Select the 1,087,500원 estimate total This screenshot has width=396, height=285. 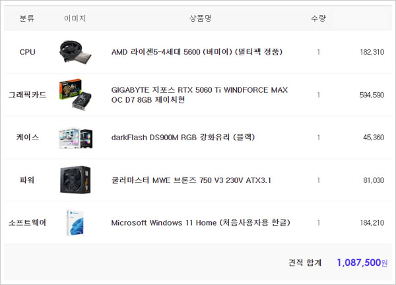[362, 263]
